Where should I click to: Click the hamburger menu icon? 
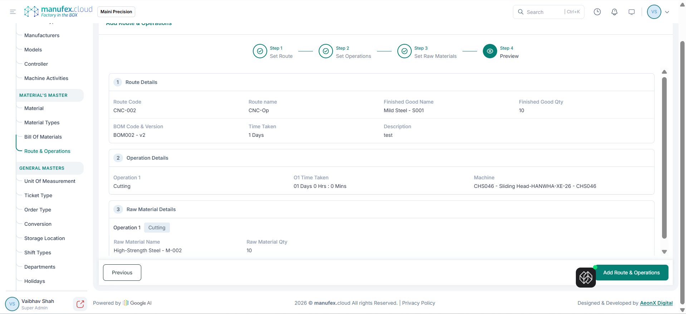(x=13, y=12)
